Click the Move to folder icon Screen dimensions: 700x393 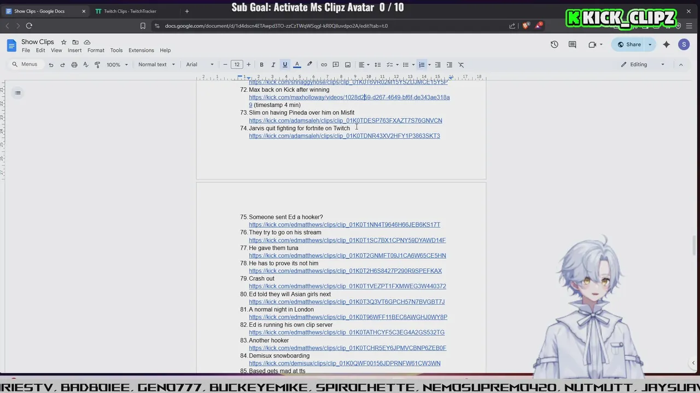coord(75,42)
